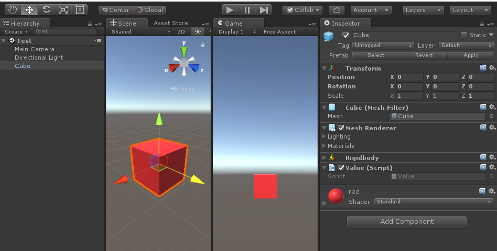The height and width of the screenshot is (251, 497).
Task: Click the green Y axis cone of scene gizmo
Action: (x=184, y=51)
